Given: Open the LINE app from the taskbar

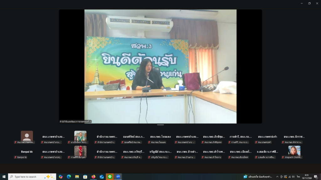Looking at the screenshot, I should click(110, 177).
